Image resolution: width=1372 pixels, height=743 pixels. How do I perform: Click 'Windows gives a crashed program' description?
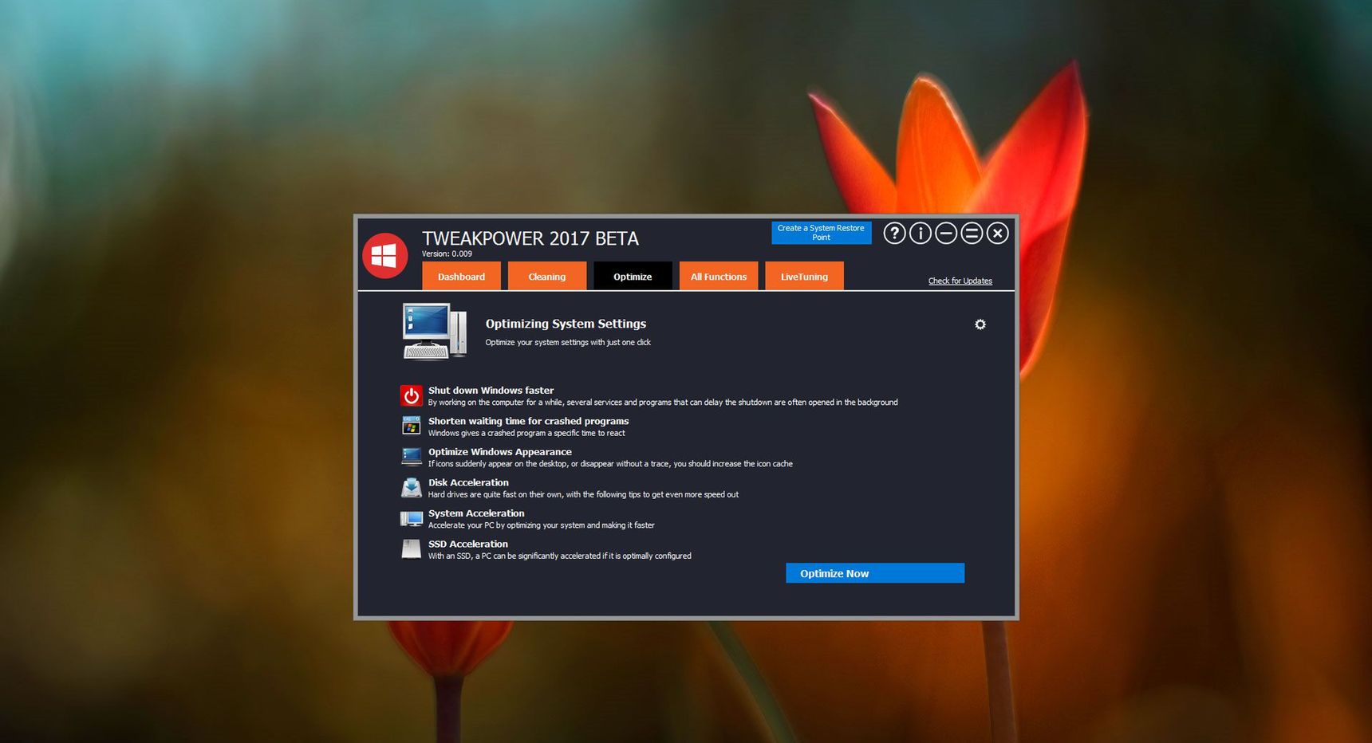pyautogui.click(x=526, y=434)
